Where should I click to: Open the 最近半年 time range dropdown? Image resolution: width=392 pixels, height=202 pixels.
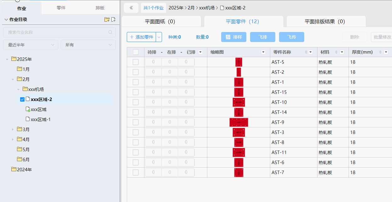(31, 45)
